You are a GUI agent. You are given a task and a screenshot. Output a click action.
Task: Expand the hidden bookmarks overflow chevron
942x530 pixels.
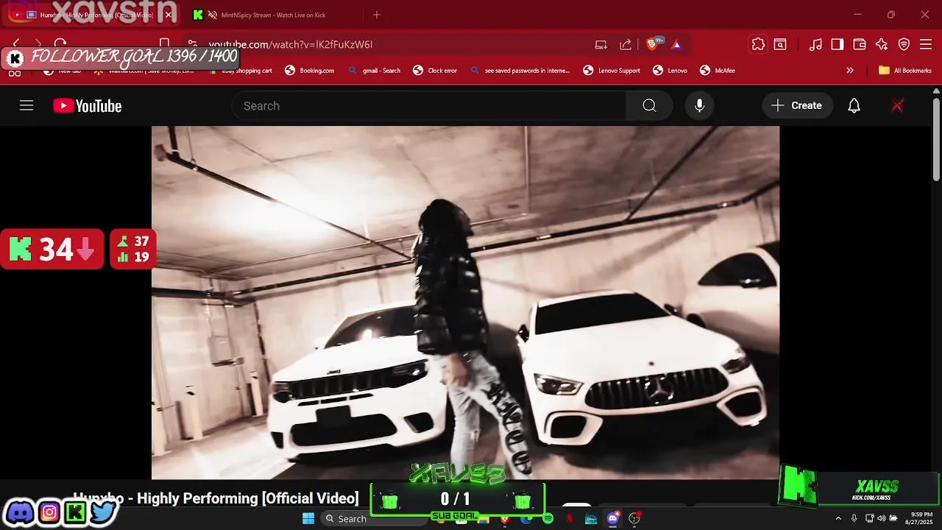pyautogui.click(x=850, y=71)
